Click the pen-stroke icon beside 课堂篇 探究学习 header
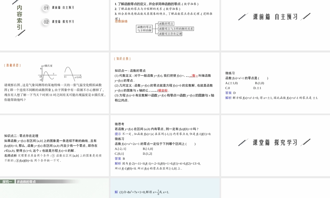 pos(243,143)
